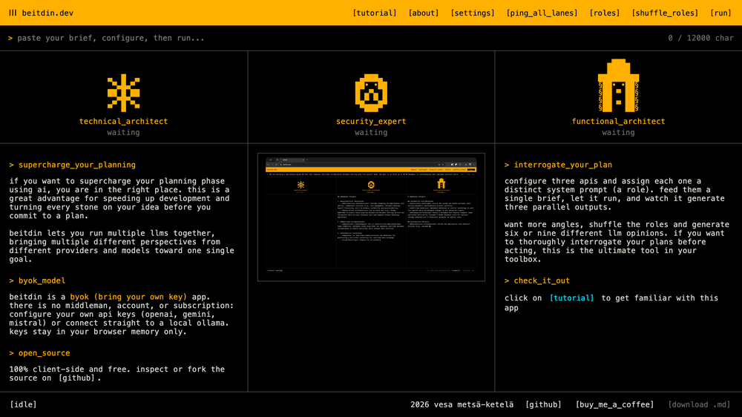Open the [about] menu item
This screenshot has width=742, height=417.
[x=424, y=13]
